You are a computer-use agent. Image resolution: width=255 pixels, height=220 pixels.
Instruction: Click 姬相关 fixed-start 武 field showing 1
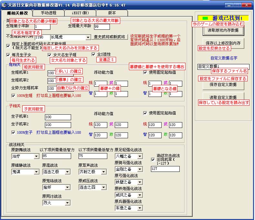(175, 84)
